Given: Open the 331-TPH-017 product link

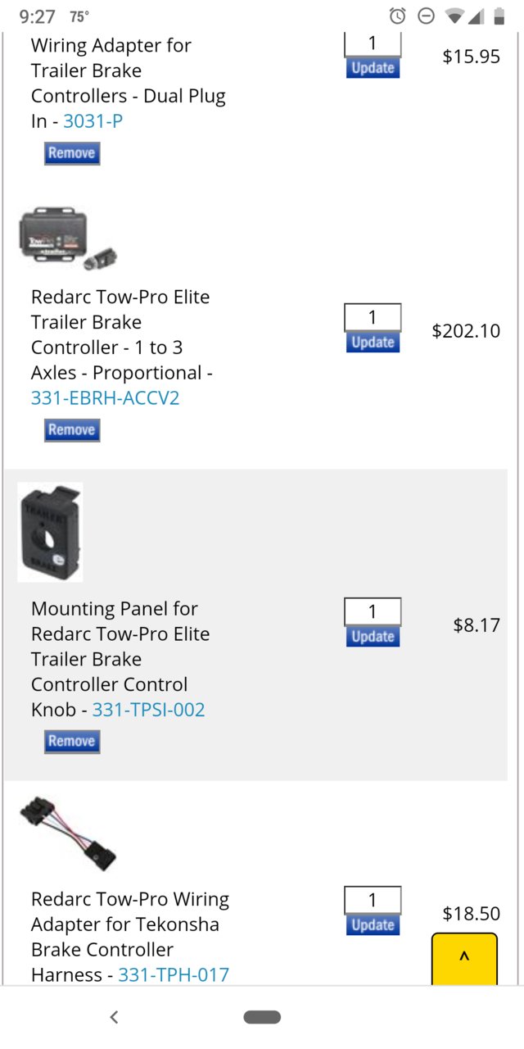Looking at the screenshot, I should pyautogui.click(x=174, y=975).
